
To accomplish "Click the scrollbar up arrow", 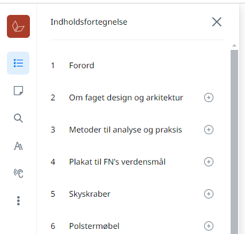I will [234, 45].
